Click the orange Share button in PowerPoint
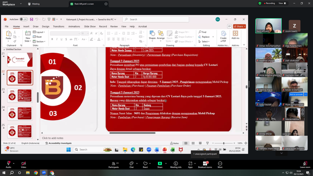 coord(239,26)
